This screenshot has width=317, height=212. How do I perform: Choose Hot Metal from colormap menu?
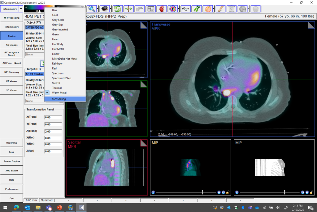58,49
